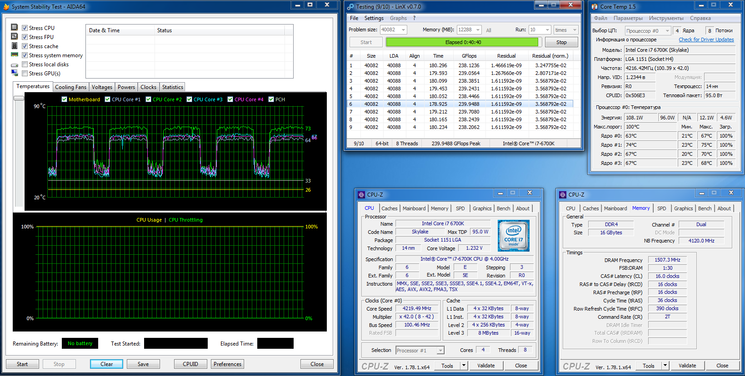Open the processor selection dropdown in Core Temp

667,31
